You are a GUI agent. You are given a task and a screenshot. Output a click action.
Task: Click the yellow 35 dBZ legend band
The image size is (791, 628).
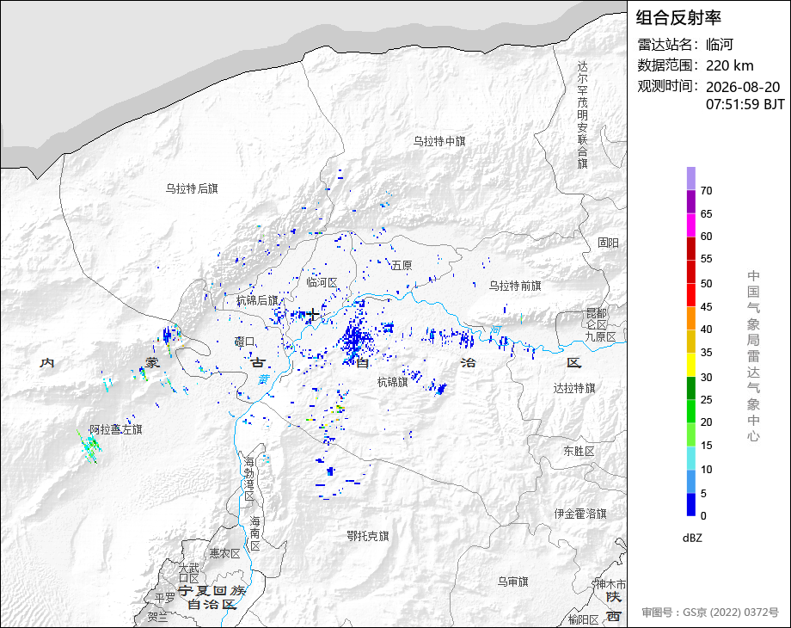click(691, 365)
